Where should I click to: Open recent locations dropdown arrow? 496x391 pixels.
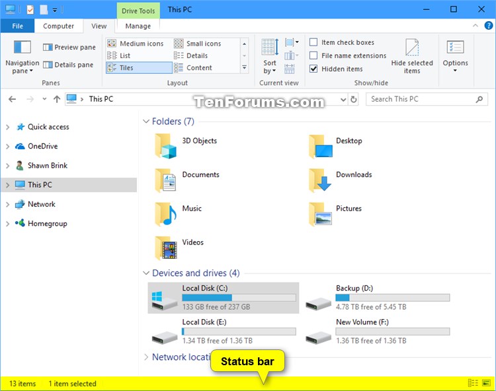[44, 99]
